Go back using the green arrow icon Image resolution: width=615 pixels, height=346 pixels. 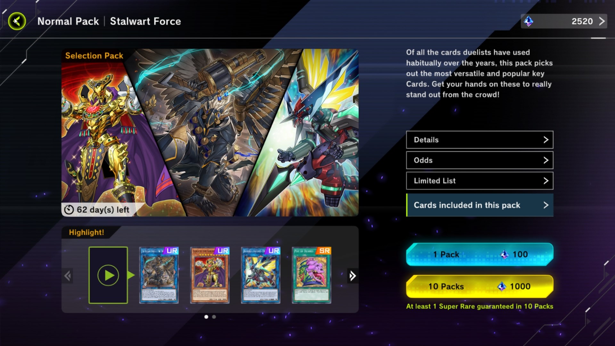[17, 21]
